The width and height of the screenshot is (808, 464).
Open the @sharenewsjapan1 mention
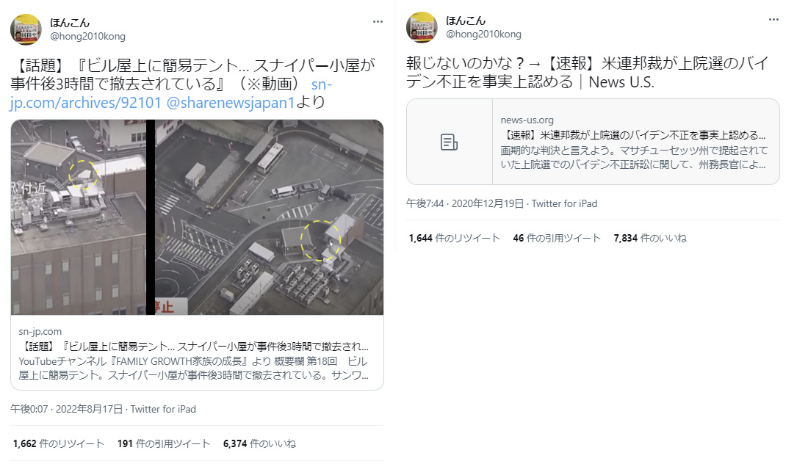(x=231, y=103)
